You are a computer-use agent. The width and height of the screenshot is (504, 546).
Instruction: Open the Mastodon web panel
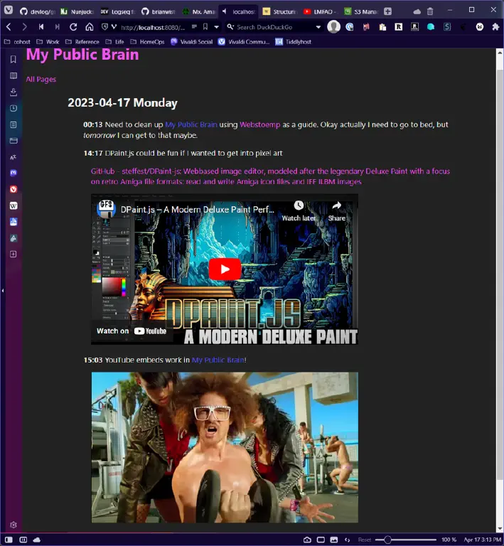[14, 173]
